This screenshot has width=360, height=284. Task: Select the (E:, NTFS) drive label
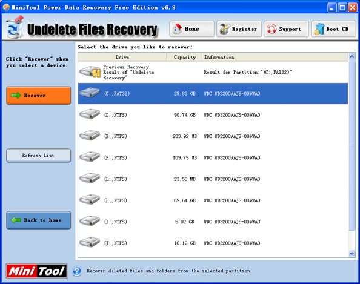tap(116, 136)
